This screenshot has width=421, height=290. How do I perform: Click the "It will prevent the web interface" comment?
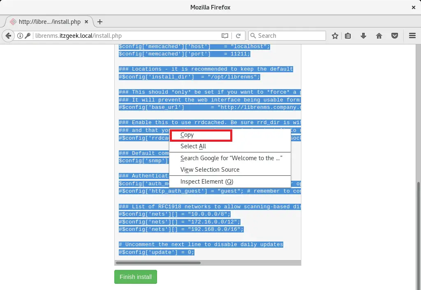210,100
